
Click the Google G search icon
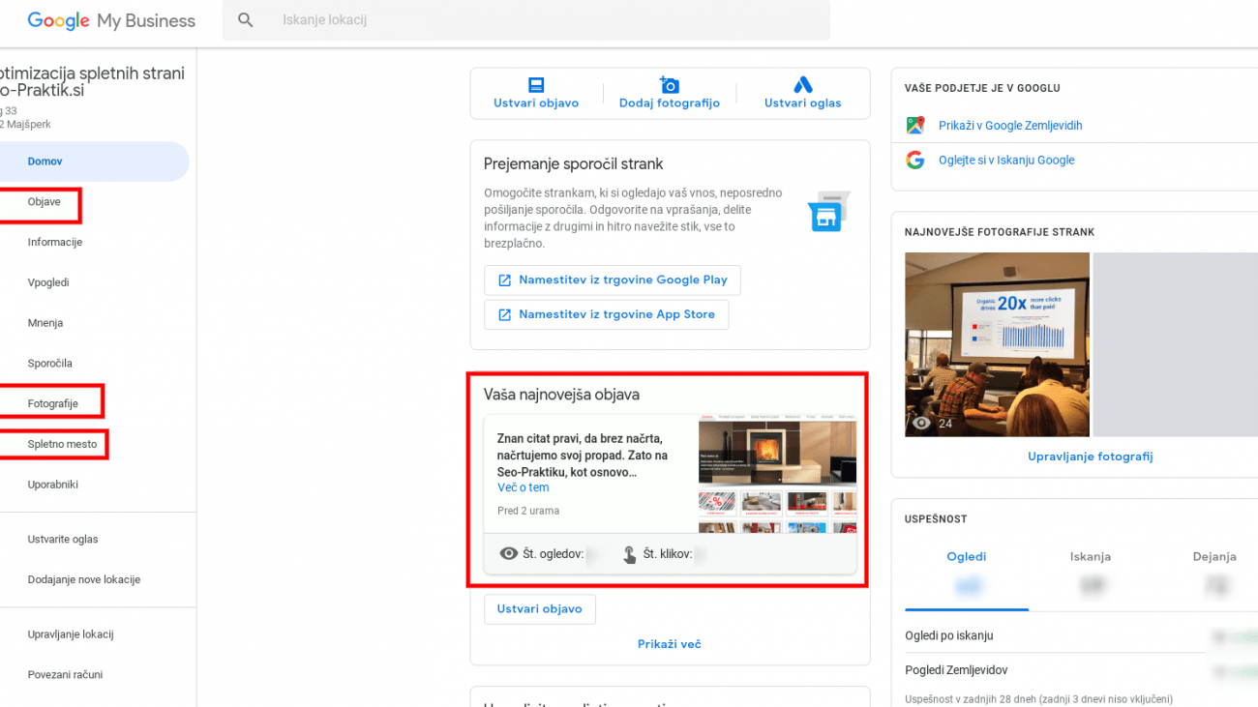coord(915,161)
